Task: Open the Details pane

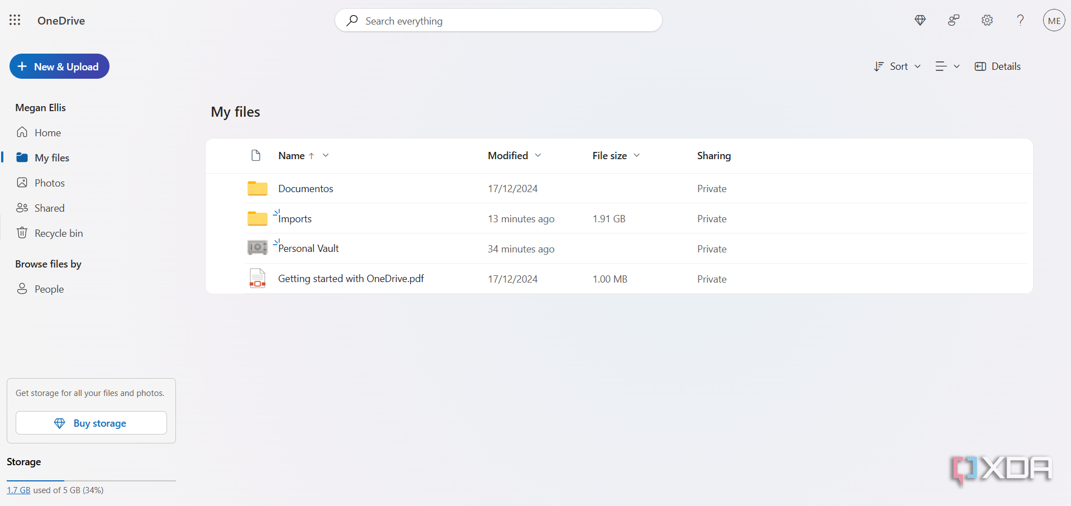Action: click(x=998, y=66)
